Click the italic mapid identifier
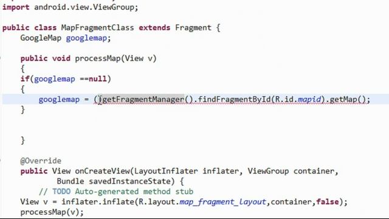This screenshot has width=389, height=219. (309, 99)
